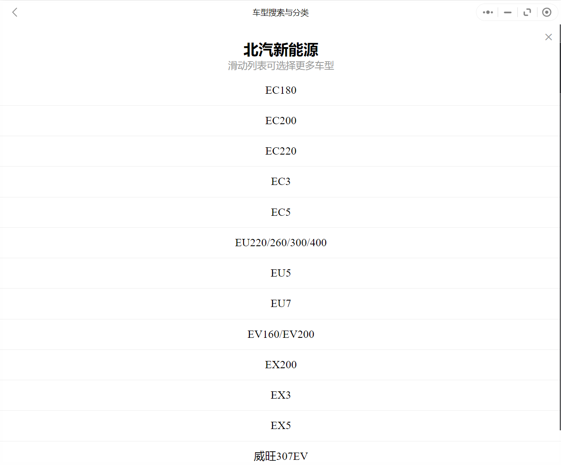The width and height of the screenshot is (561, 465).
Task: Select the EC180 model
Action: 281,90
